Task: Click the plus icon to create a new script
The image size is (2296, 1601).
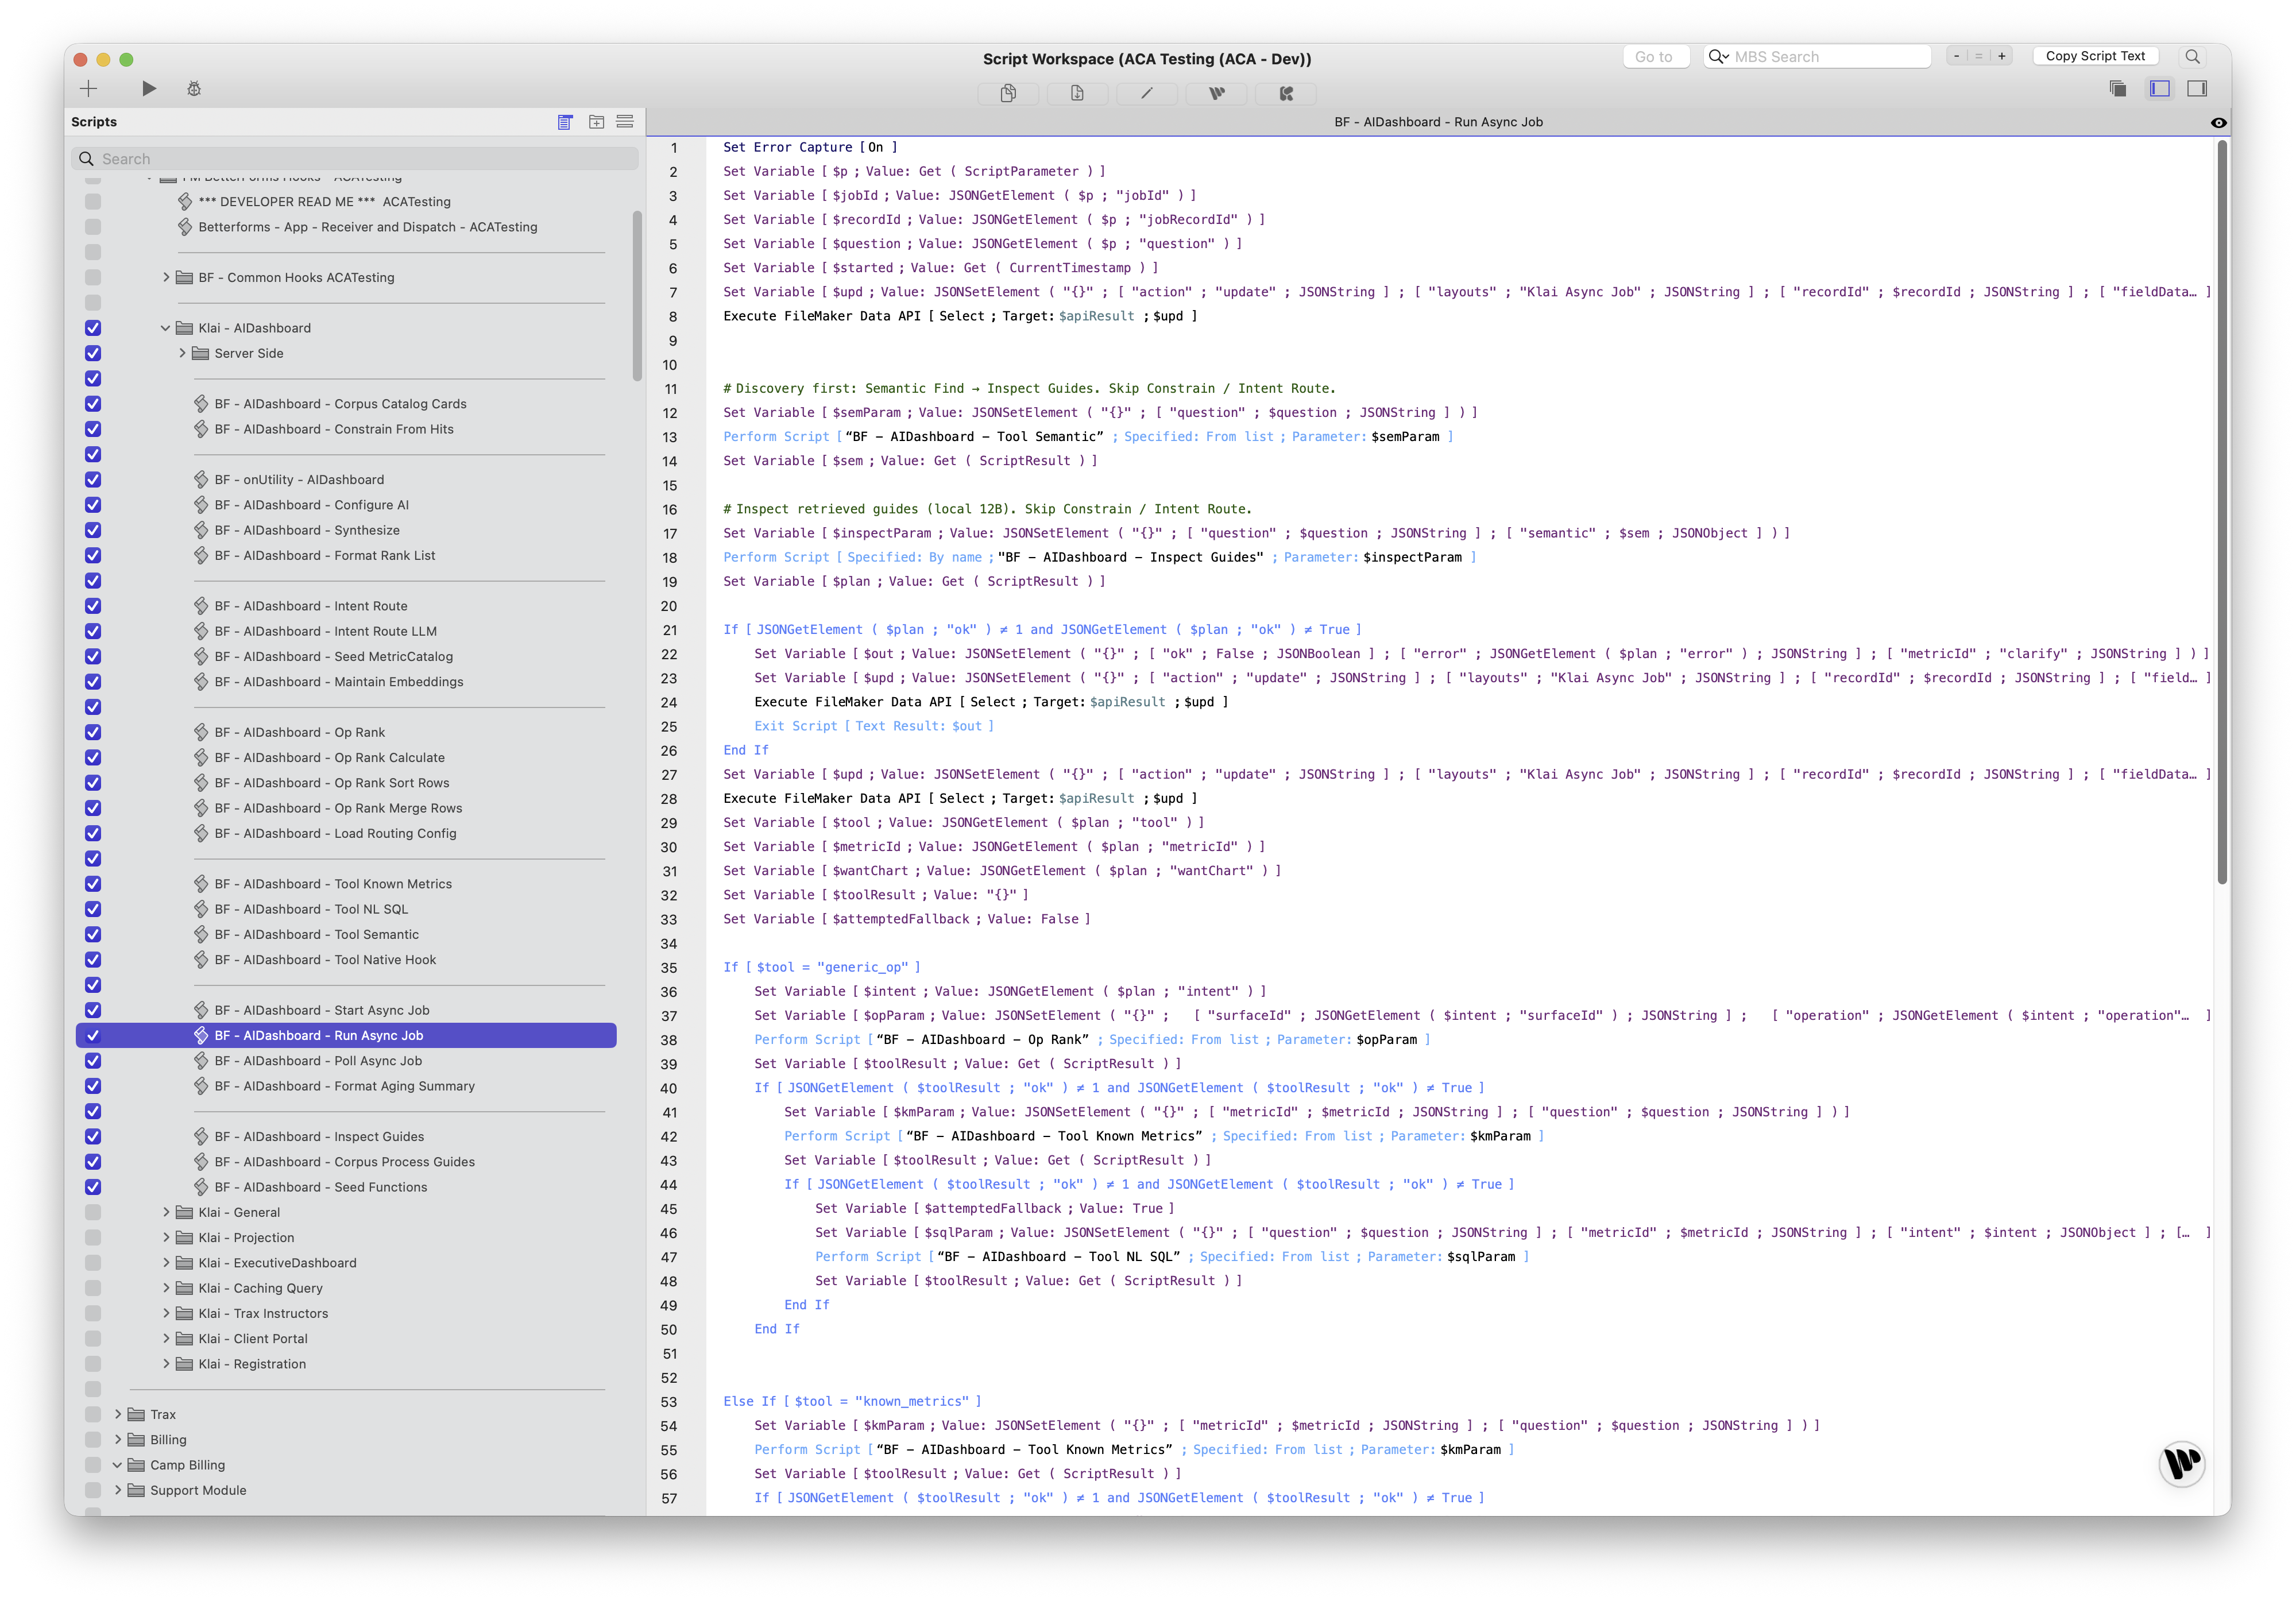Action: 88,89
